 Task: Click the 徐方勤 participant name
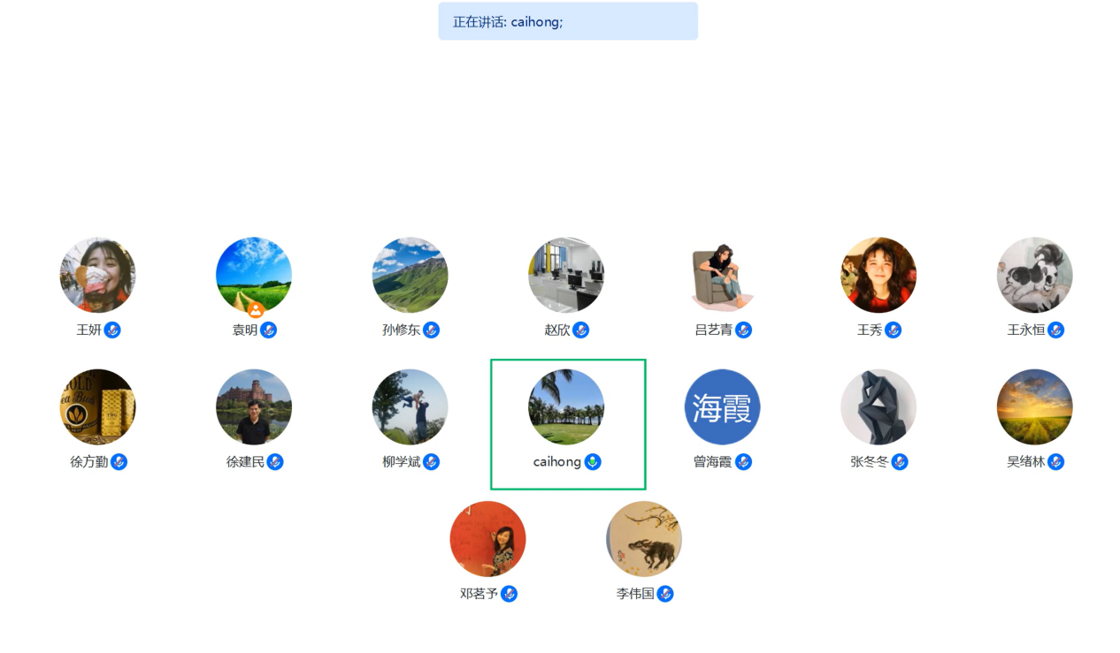[89, 462]
